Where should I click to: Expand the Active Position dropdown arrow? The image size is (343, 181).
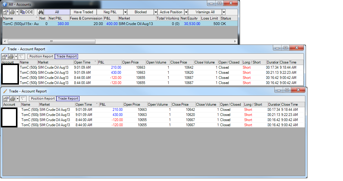click(186, 12)
